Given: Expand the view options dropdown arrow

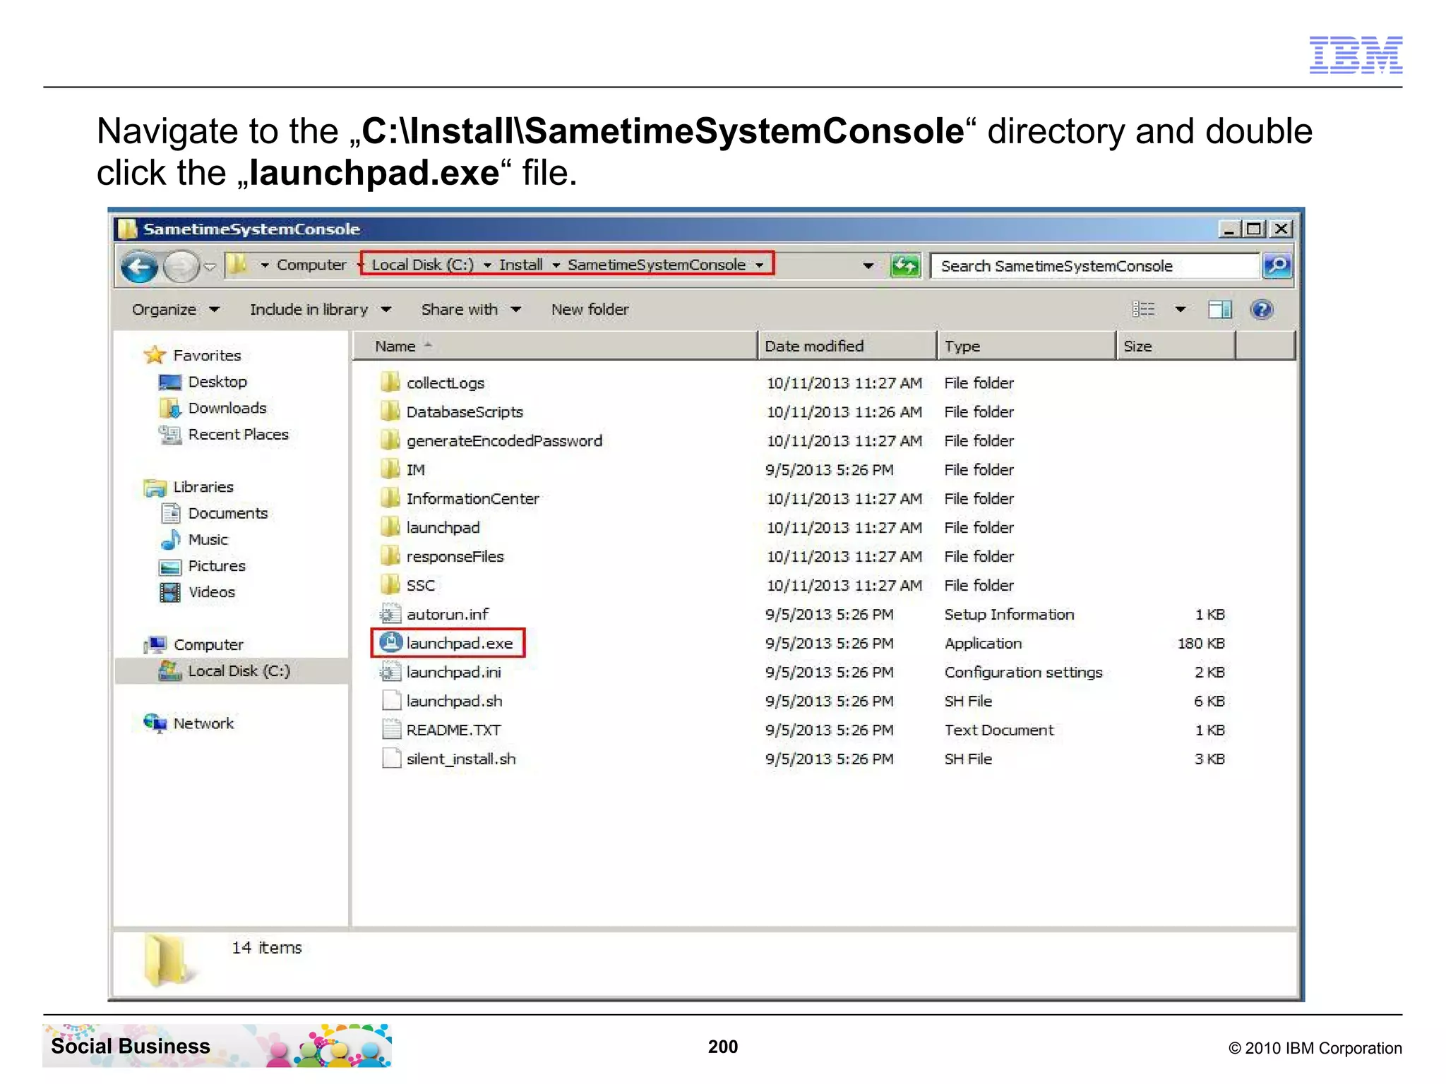Looking at the screenshot, I should click(1180, 309).
